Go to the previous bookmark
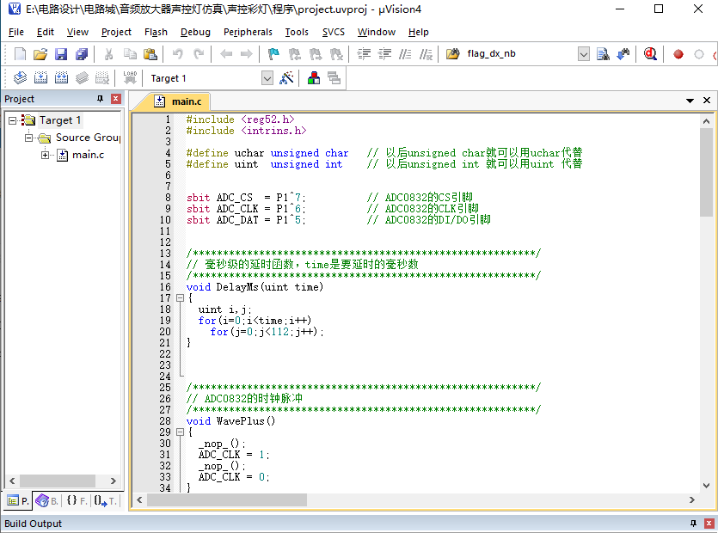 click(294, 54)
